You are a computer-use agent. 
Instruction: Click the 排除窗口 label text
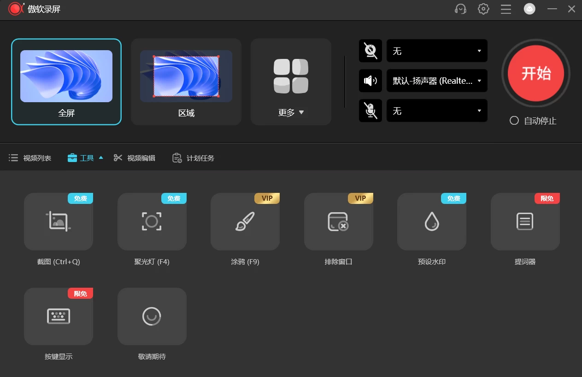coord(339,262)
